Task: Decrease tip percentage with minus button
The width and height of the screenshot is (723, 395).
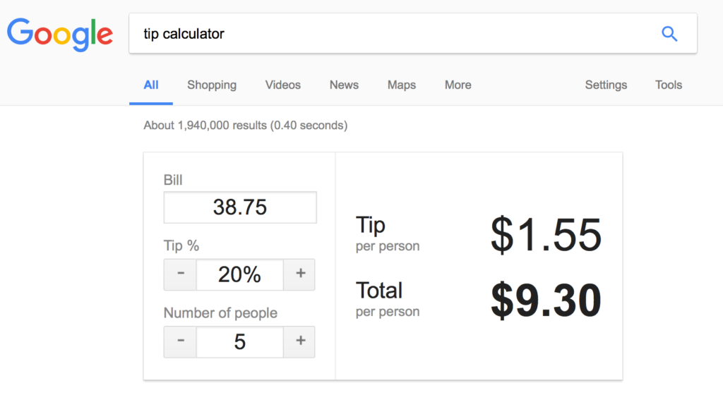Action: pos(180,274)
